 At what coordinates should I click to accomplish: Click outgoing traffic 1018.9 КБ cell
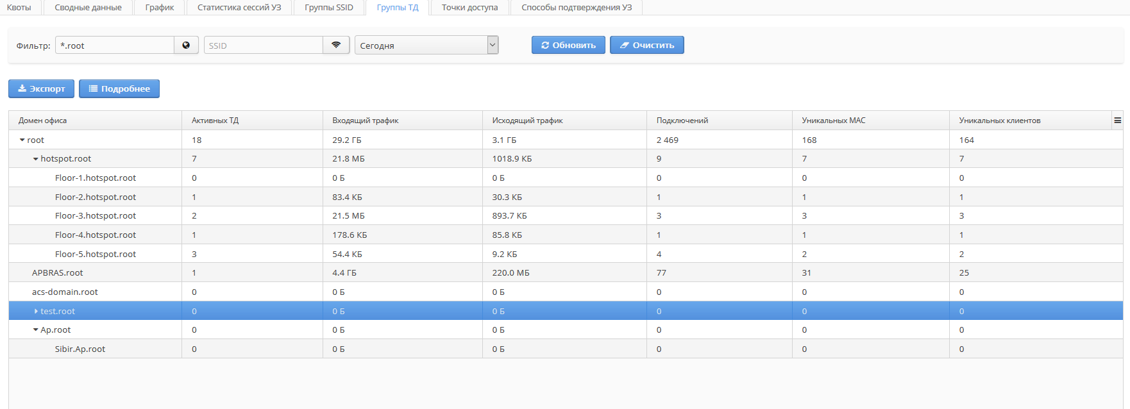pos(512,159)
